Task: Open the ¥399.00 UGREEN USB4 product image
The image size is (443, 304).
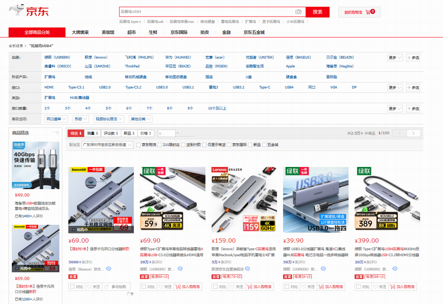Action: (x=387, y=200)
